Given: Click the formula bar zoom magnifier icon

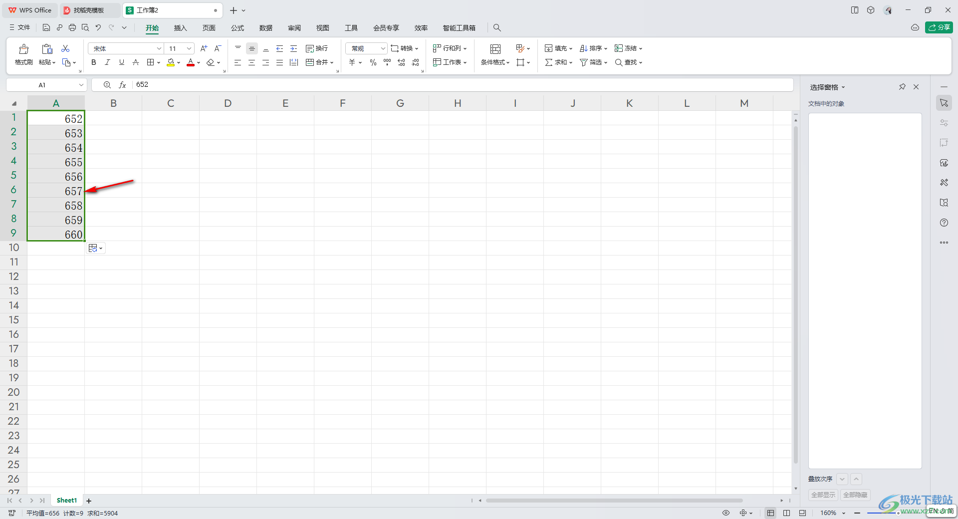Looking at the screenshot, I should pos(107,85).
